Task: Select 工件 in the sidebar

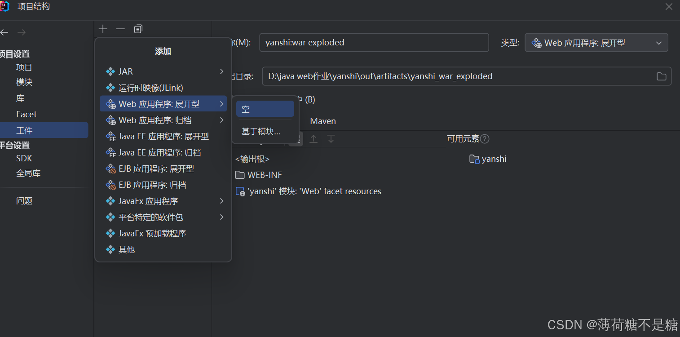Action: [x=44, y=130]
